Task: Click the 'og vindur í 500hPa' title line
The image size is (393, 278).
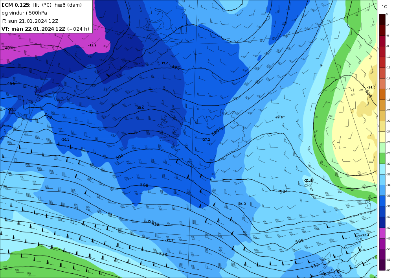Action: coord(24,13)
